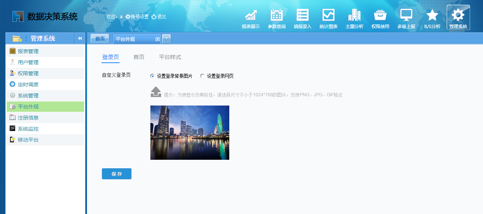
Task: Select 平台外观 in the sidebar
Action: coord(45,107)
